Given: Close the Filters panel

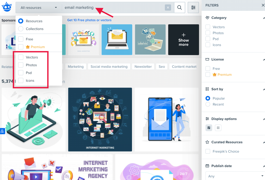Looking at the screenshot, I should point(263,5).
